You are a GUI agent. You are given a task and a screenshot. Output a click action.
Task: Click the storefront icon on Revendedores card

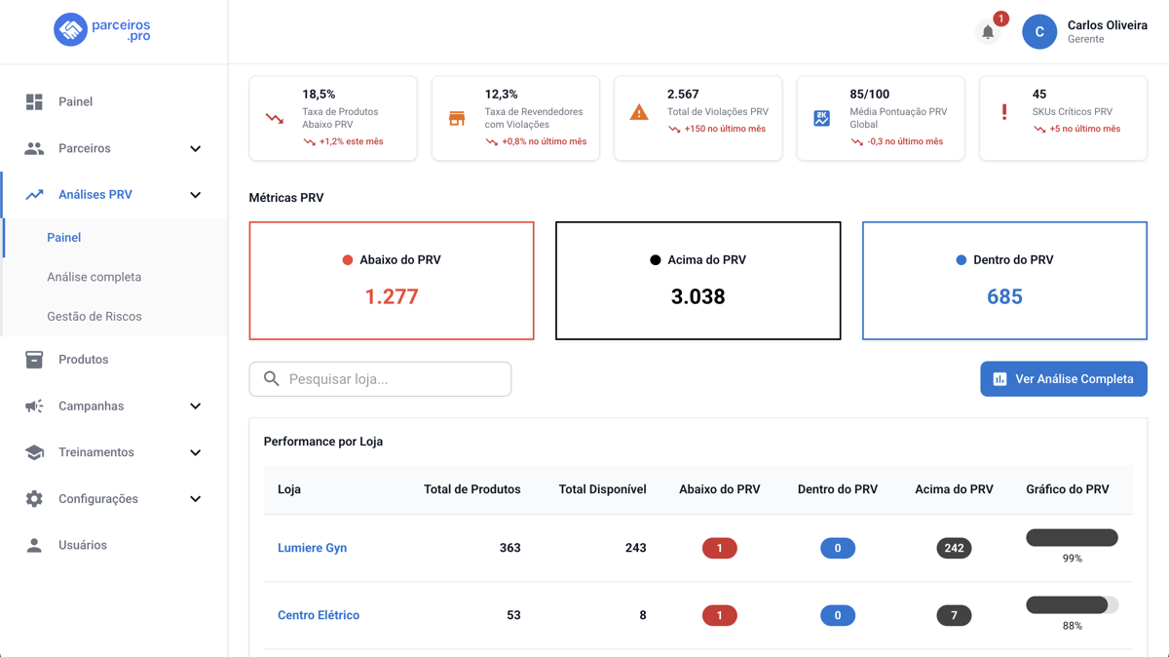pyautogui.click(x=457, y=118)
